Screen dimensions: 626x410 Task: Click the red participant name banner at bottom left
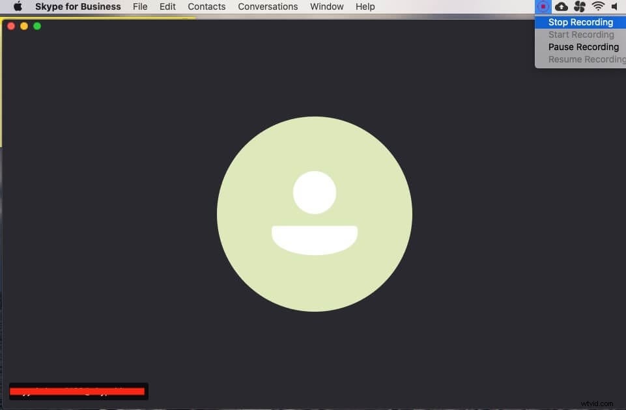click(x=78, y=390)
